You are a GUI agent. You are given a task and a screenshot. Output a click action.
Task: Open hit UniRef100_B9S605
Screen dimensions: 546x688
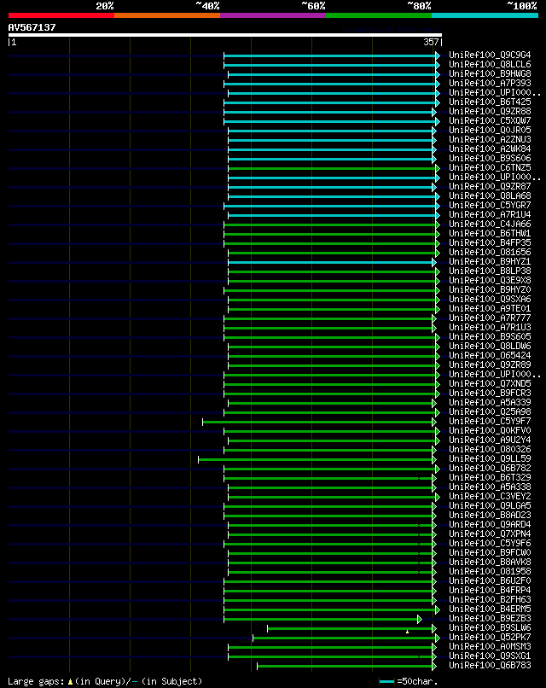click(x=490, y=336)
